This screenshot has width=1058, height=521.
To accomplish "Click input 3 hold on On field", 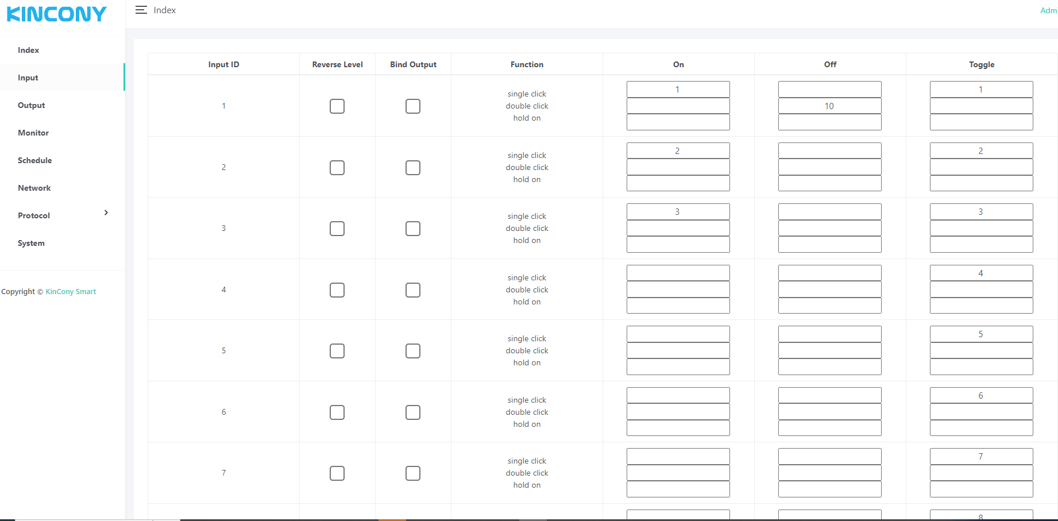I will pos(678,245).
